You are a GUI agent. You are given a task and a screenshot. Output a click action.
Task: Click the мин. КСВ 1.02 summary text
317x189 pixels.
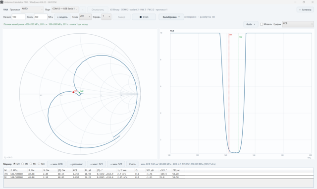pos(178,164)
